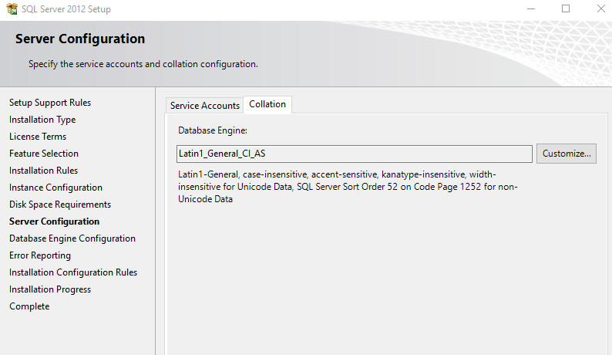Screen dimensions: 612x355
Task: Go to Feature Selection step
Action: click(x=44, y=154)
